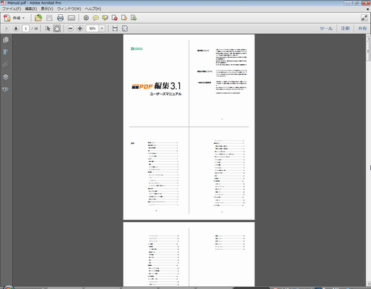Screen dimensions: 371x289
Task: Switch to read mode via expand arrows icon
Action: (364, 18)
